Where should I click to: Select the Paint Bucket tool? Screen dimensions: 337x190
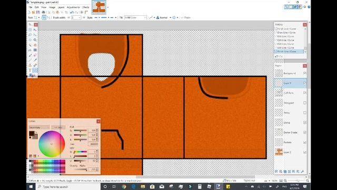click(30, 50)
